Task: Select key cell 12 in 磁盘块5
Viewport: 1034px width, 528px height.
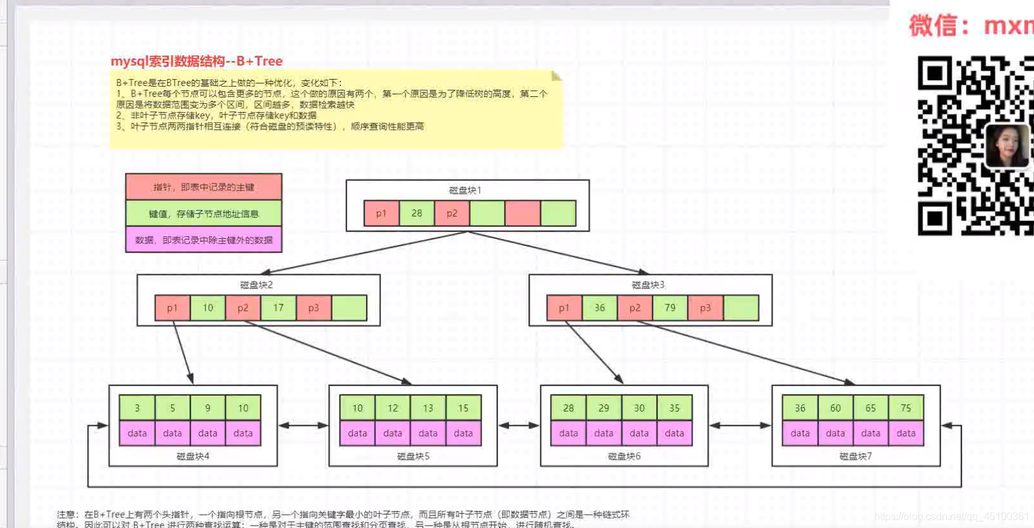Action: (x=393, y=408)
